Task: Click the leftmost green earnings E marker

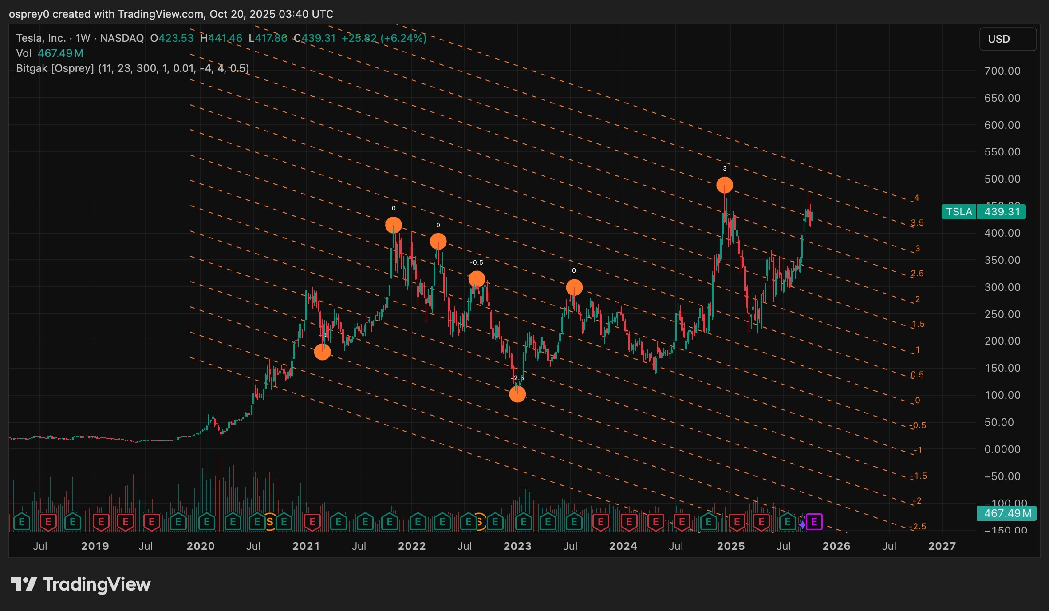Action: coord(22,522)
